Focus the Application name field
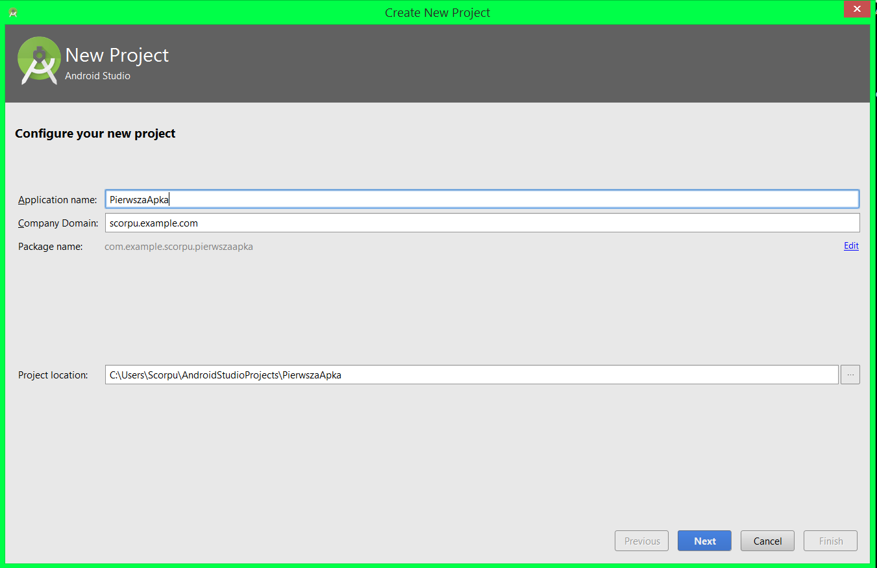 coord(482,199)
